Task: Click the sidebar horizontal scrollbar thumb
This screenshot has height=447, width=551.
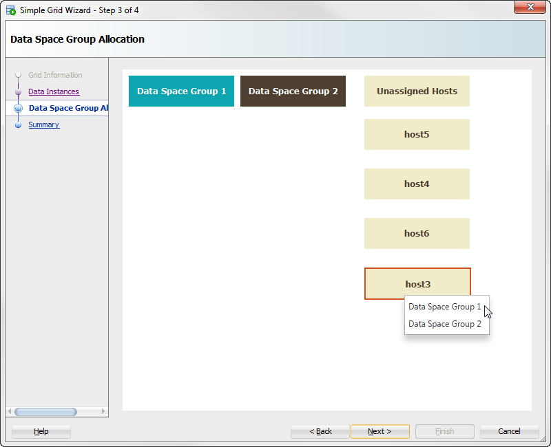Action: point(45,411)
